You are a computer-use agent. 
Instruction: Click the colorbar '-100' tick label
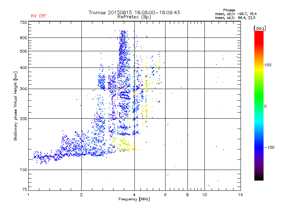[270, 147]
